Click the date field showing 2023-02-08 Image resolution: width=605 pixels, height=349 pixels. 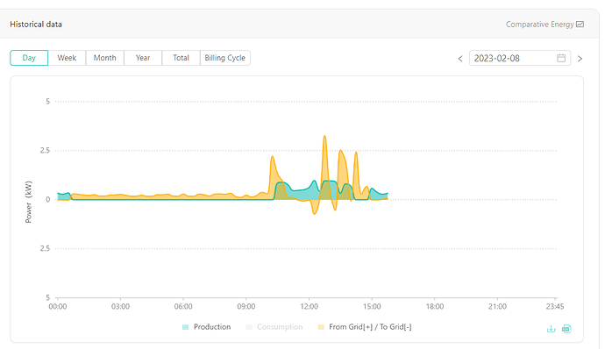tap(520, 58)
